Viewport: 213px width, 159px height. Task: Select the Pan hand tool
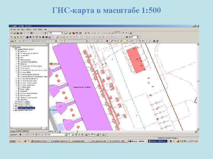point(24,37)
